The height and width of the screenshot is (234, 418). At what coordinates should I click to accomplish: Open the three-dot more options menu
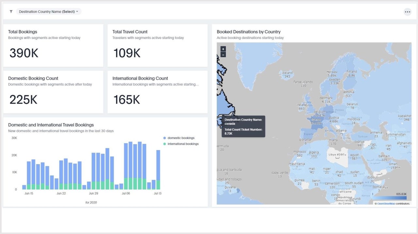point(407,12)
